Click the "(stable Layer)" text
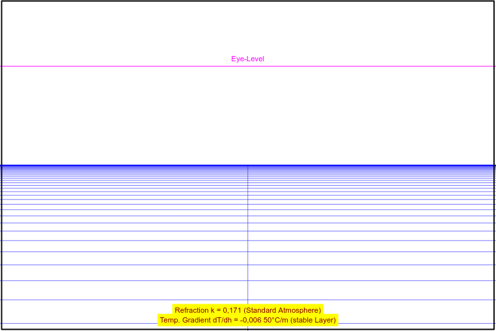Screen dimensions: 496x331 pos(313,320)
